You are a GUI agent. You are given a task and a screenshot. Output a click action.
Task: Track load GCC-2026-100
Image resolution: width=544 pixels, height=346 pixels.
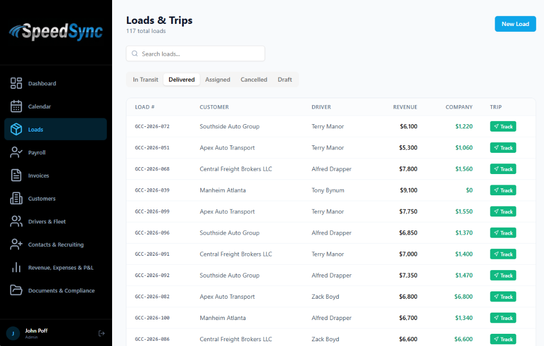click(503, 318)
